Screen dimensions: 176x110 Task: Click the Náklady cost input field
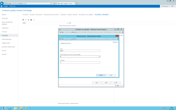(x=80, y=62)
